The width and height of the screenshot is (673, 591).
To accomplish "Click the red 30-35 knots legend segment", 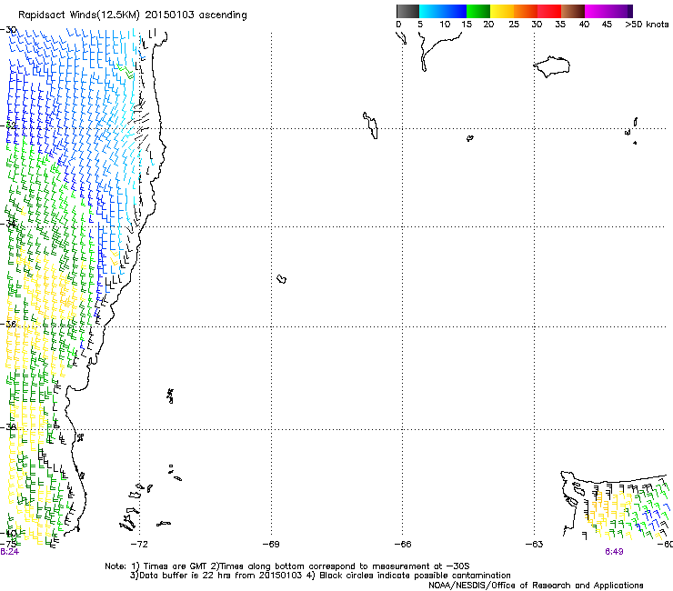I will click(x=549, y=11).
